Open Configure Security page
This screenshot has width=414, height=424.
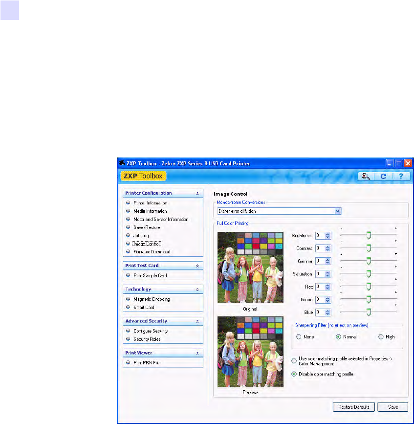(x=151, y=331)
